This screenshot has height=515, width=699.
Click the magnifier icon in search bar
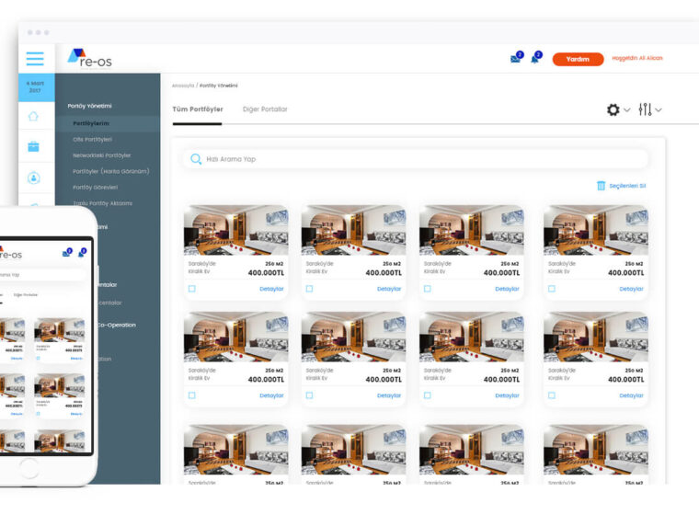click(x=196, y=159)
